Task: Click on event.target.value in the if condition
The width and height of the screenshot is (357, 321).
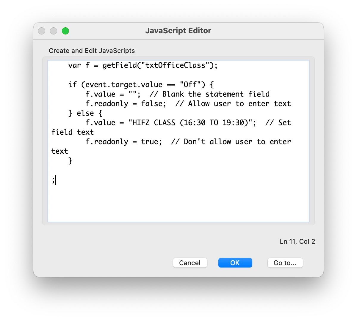Action: (x=124, y=85)
